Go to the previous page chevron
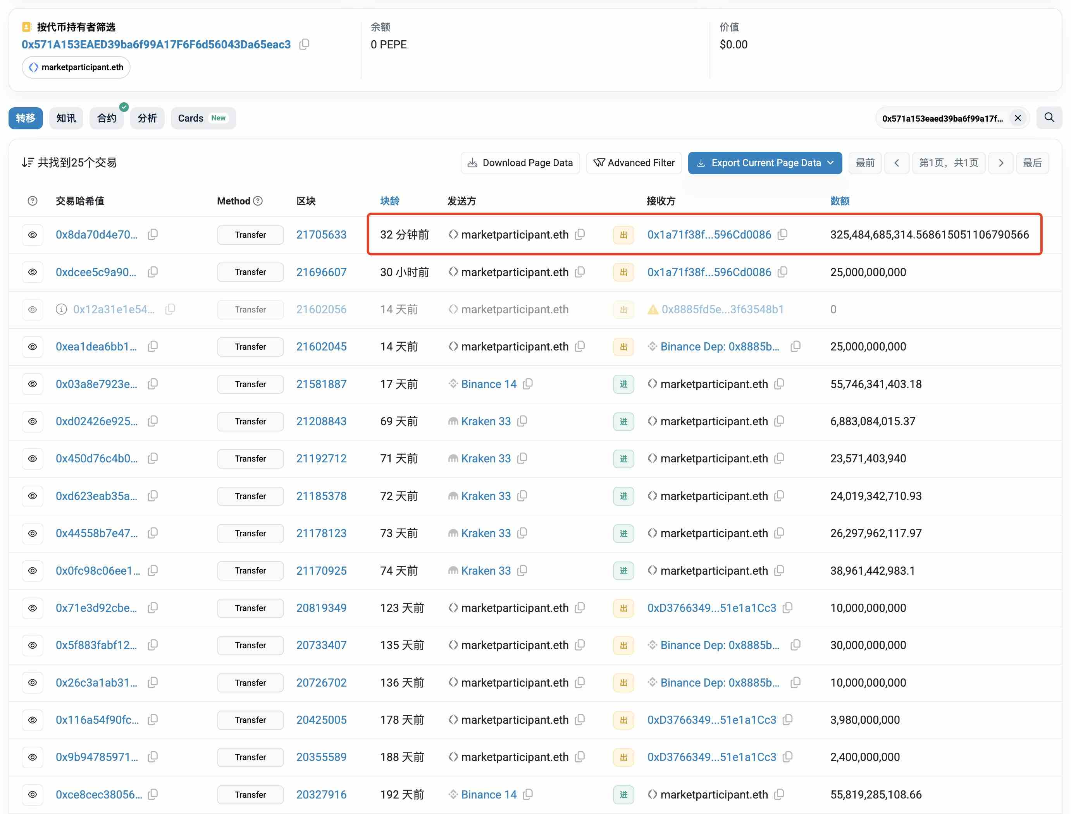Viewport: 1071px width, 814px height. 897,163
